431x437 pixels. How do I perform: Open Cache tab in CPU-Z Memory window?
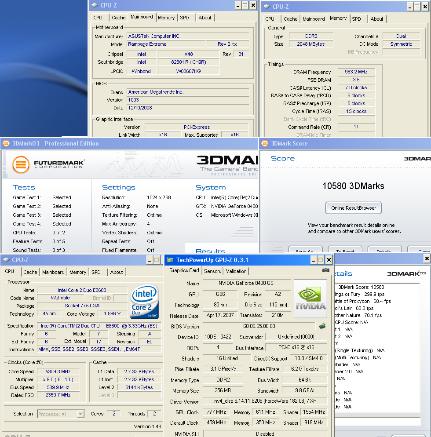tap(291, 19)
